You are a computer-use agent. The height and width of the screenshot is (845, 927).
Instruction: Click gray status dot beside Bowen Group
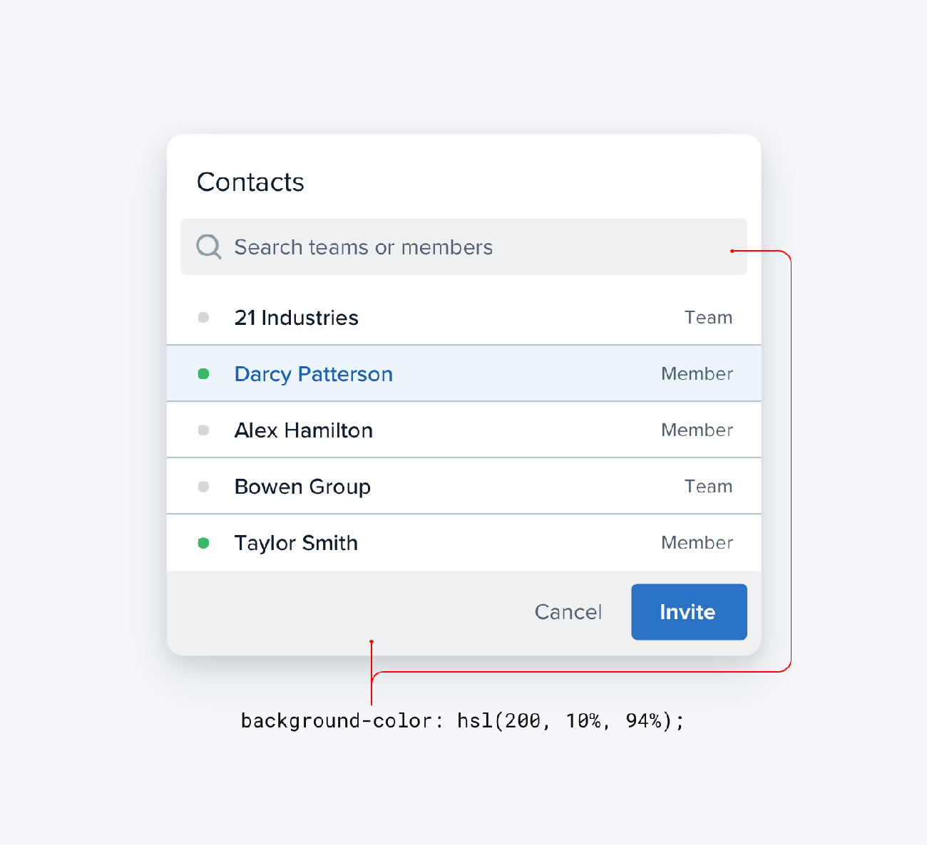click(x=203, y=487)
